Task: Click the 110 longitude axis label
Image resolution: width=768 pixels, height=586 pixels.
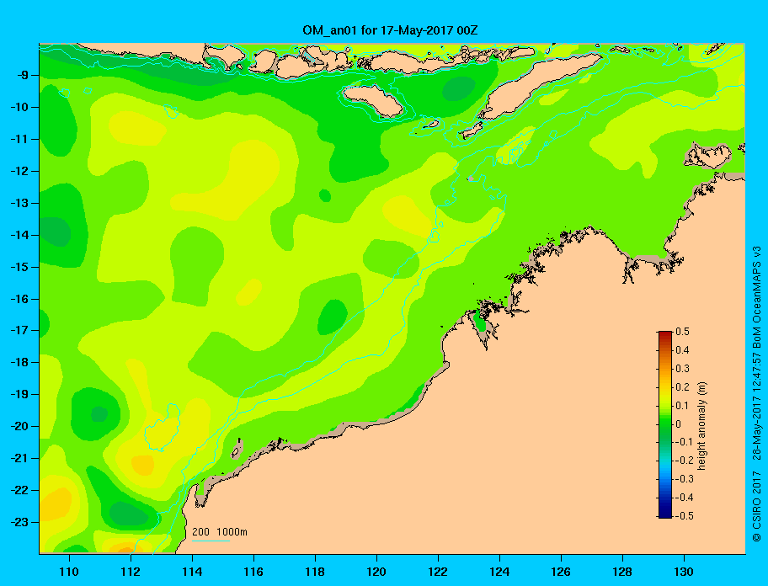Action: [x=69, y=572]
